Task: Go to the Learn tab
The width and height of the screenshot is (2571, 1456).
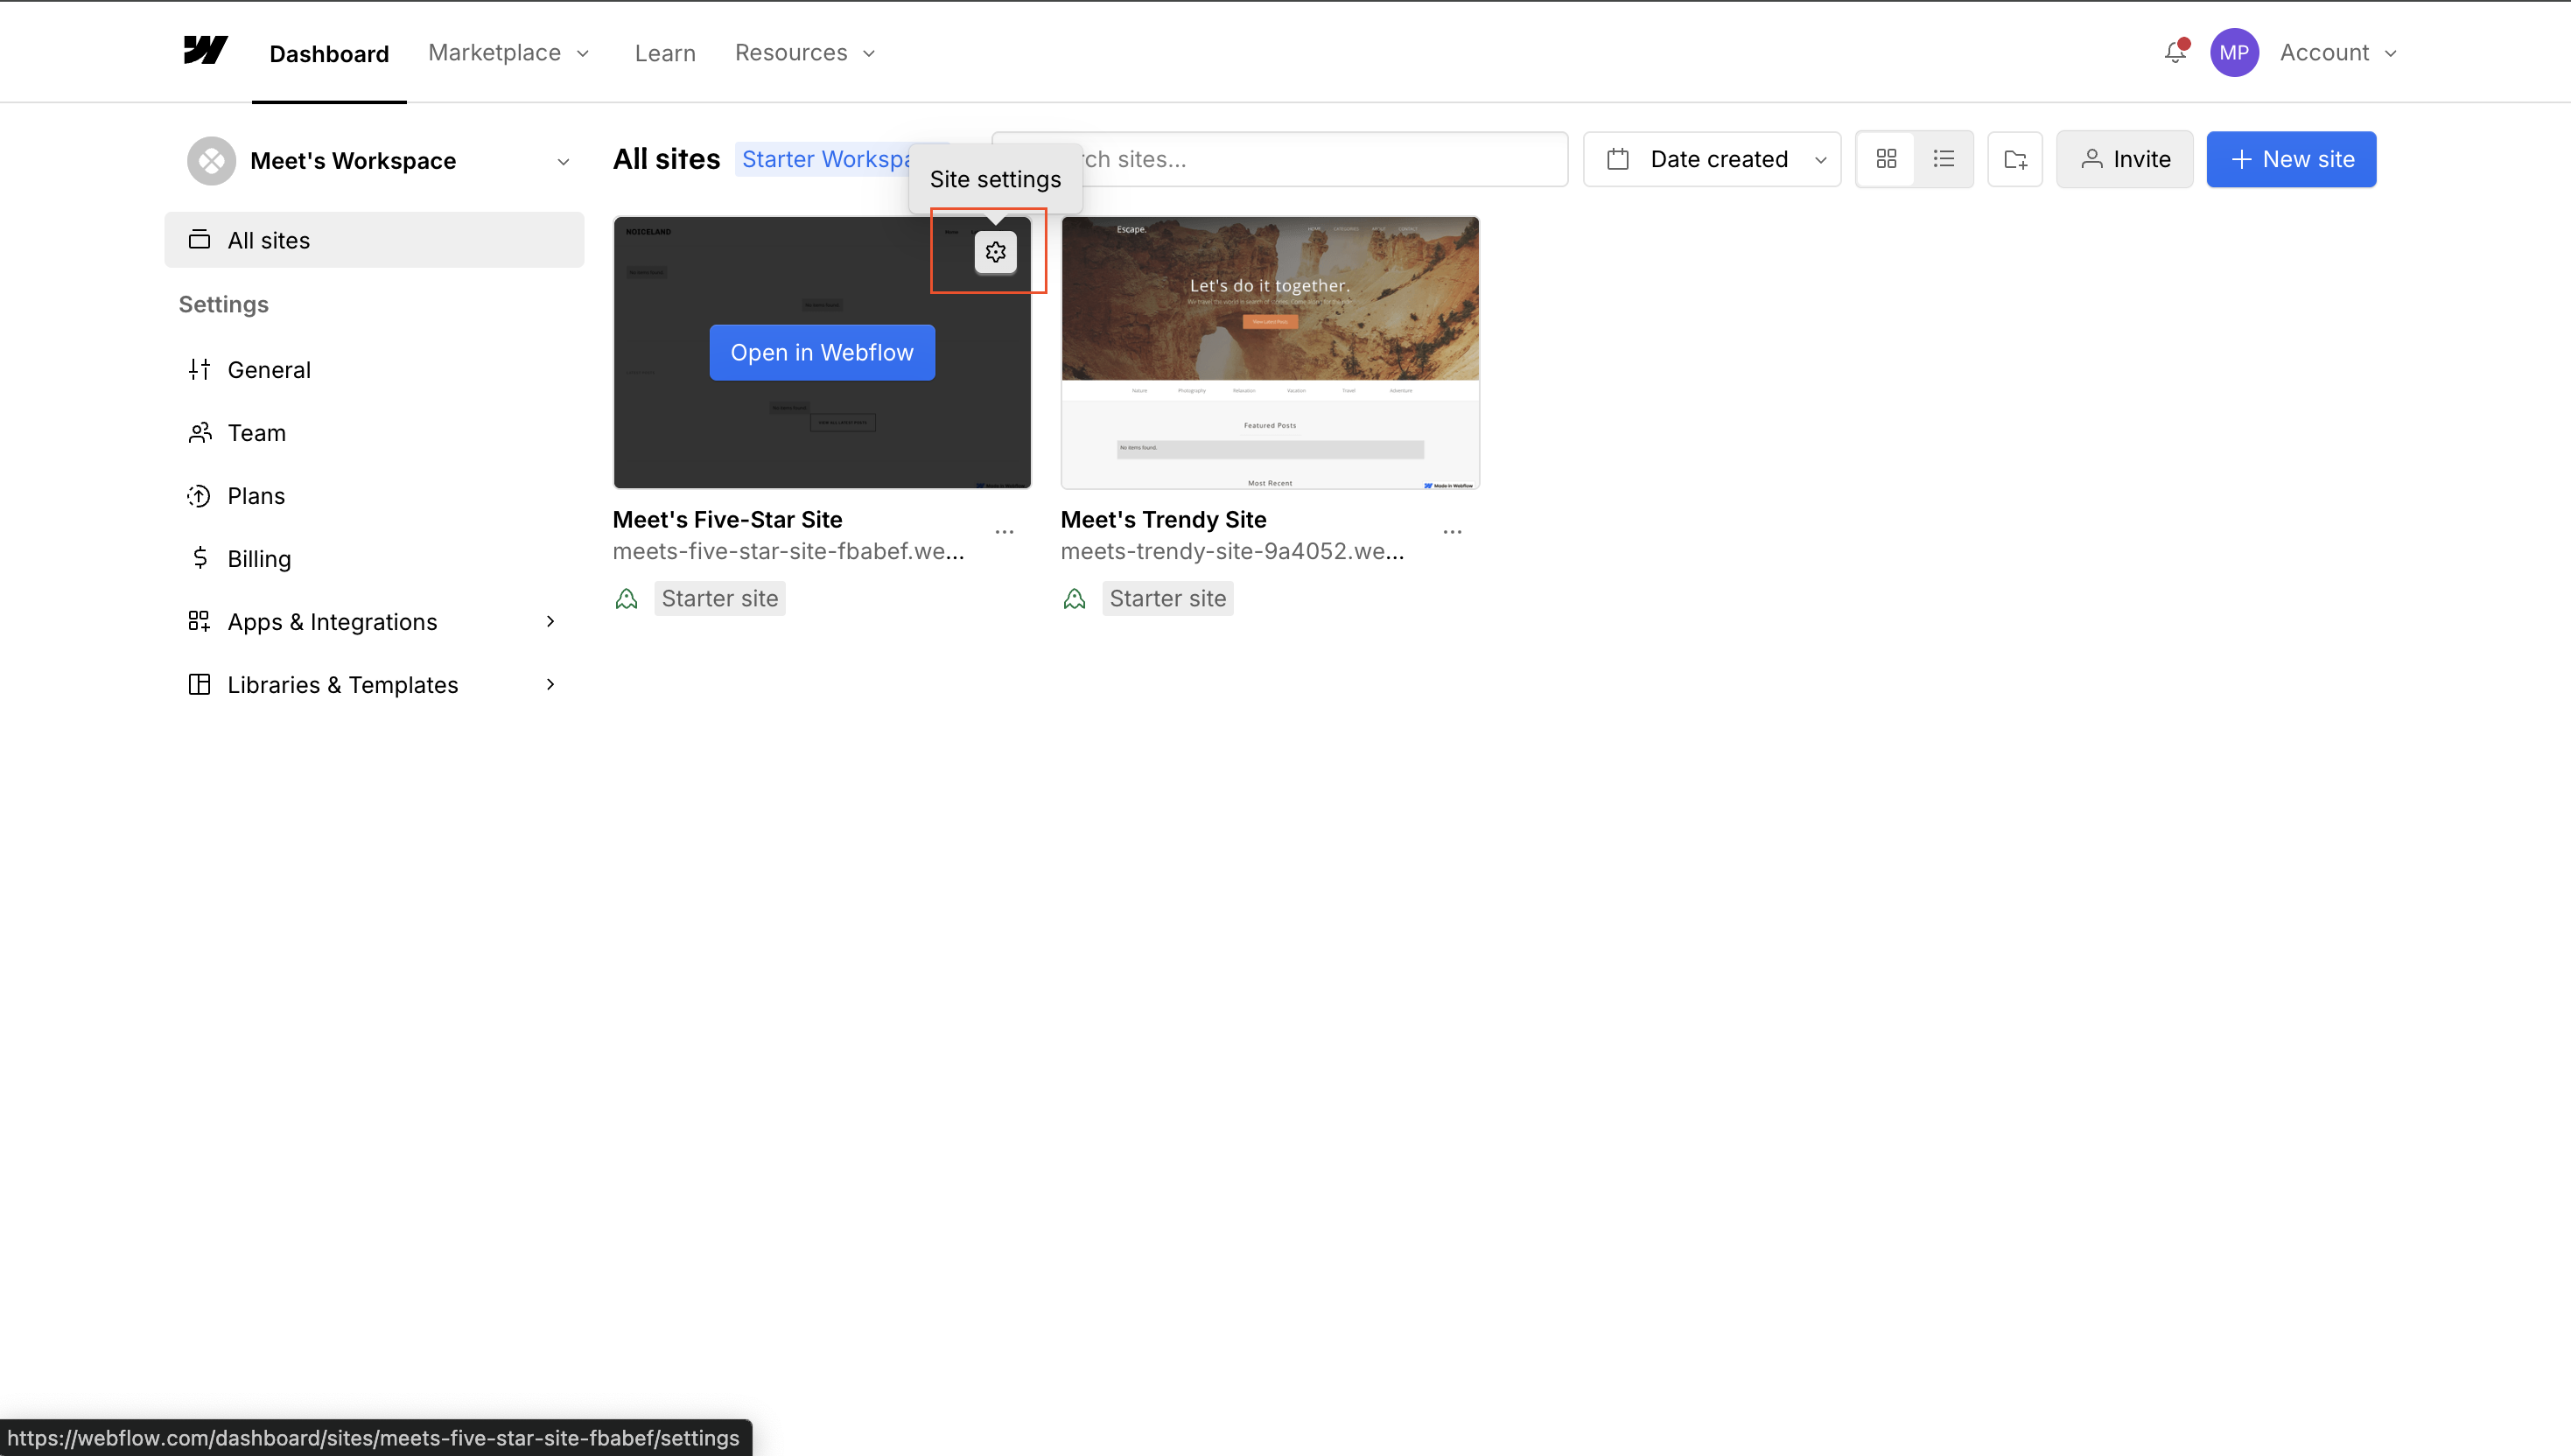Action: (x=665, y=53)
